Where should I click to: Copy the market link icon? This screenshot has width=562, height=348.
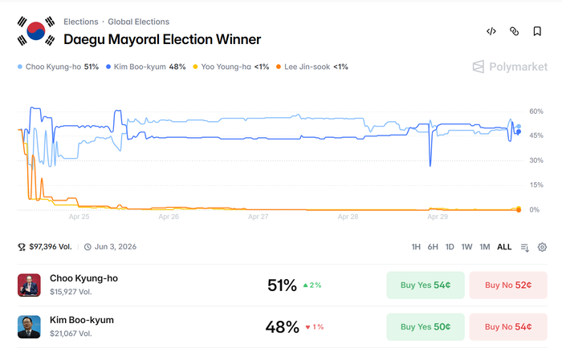click(515, 31)
